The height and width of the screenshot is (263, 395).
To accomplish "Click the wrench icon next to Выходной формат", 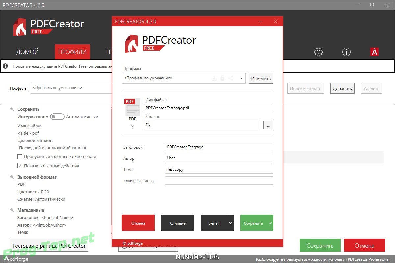I will (x=12, y=177).
